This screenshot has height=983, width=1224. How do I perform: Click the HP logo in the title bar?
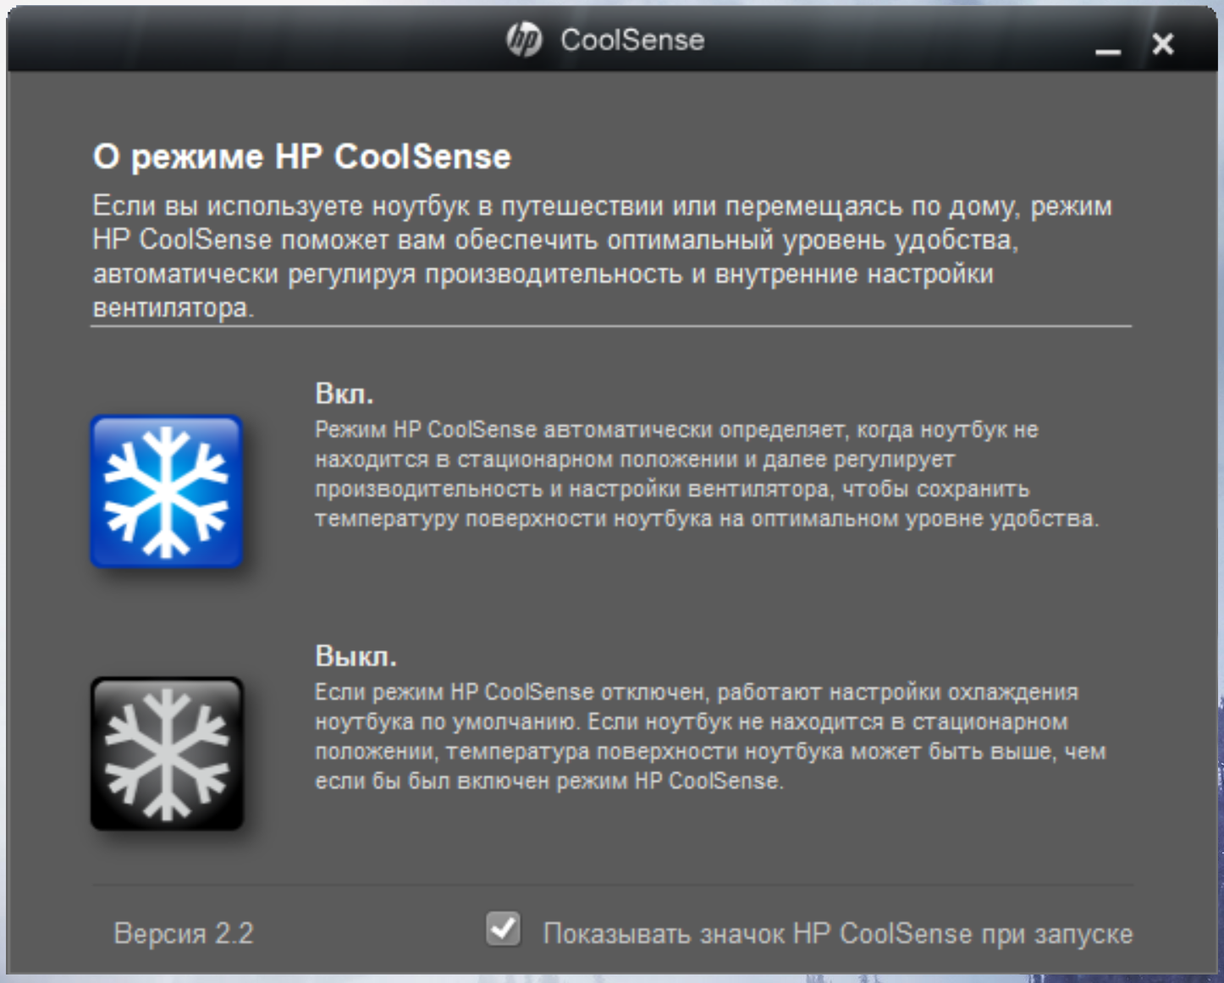click(x=524, y=40)
